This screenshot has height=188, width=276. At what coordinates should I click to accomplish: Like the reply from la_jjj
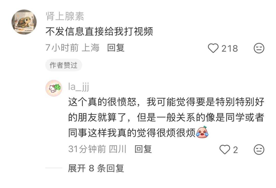pyautogui.click(x=225, y=149)
